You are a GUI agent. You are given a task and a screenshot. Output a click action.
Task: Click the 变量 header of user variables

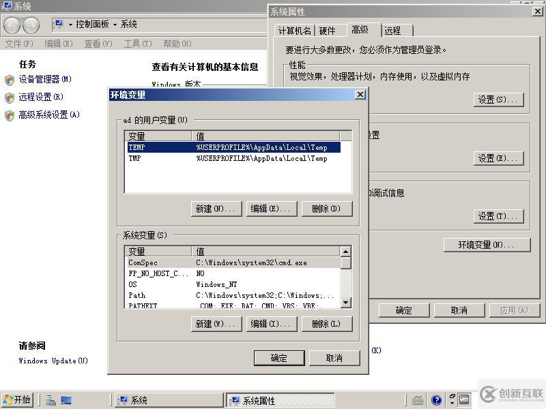tap(158, 136)
